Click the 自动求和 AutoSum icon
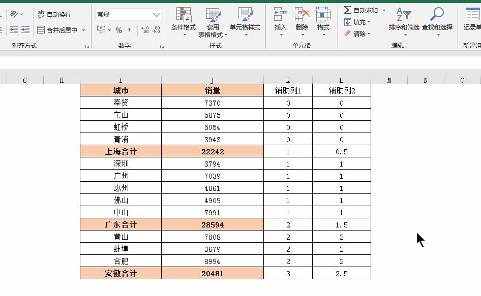Viewport: 481px width, 296px height. point(347,10)
